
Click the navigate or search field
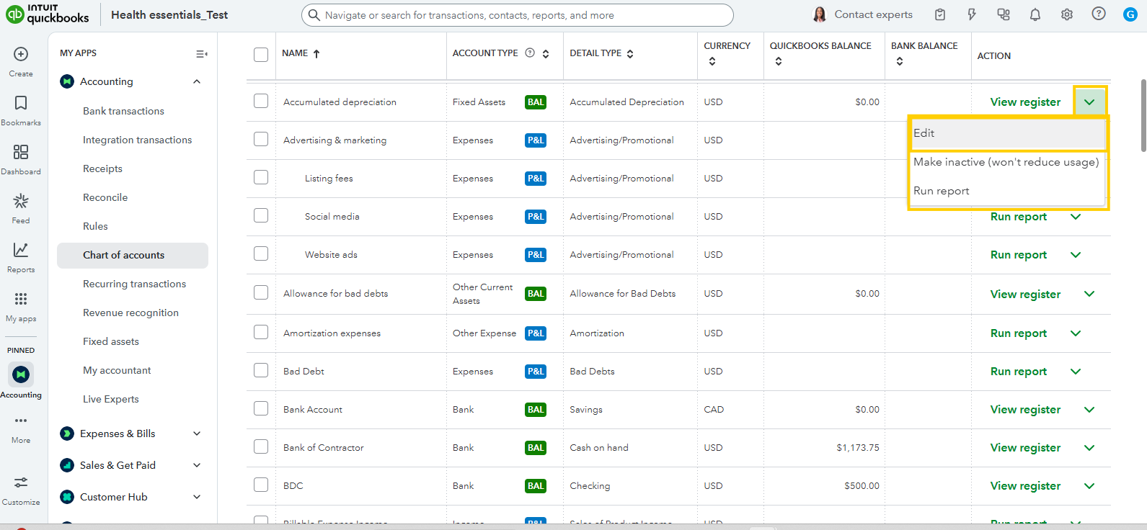click(518, 15)
